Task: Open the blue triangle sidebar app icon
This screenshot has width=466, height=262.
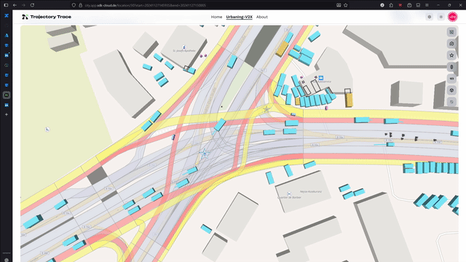Action: [7, 36]
